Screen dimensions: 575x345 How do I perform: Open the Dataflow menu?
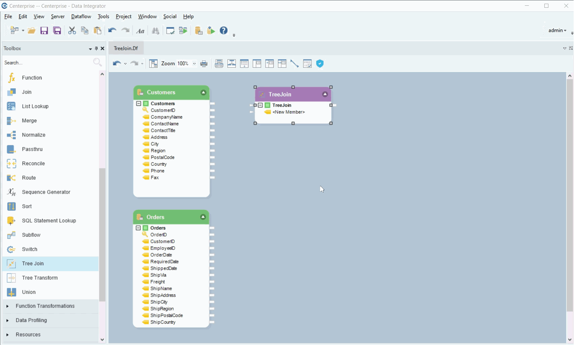coord(81,16)
